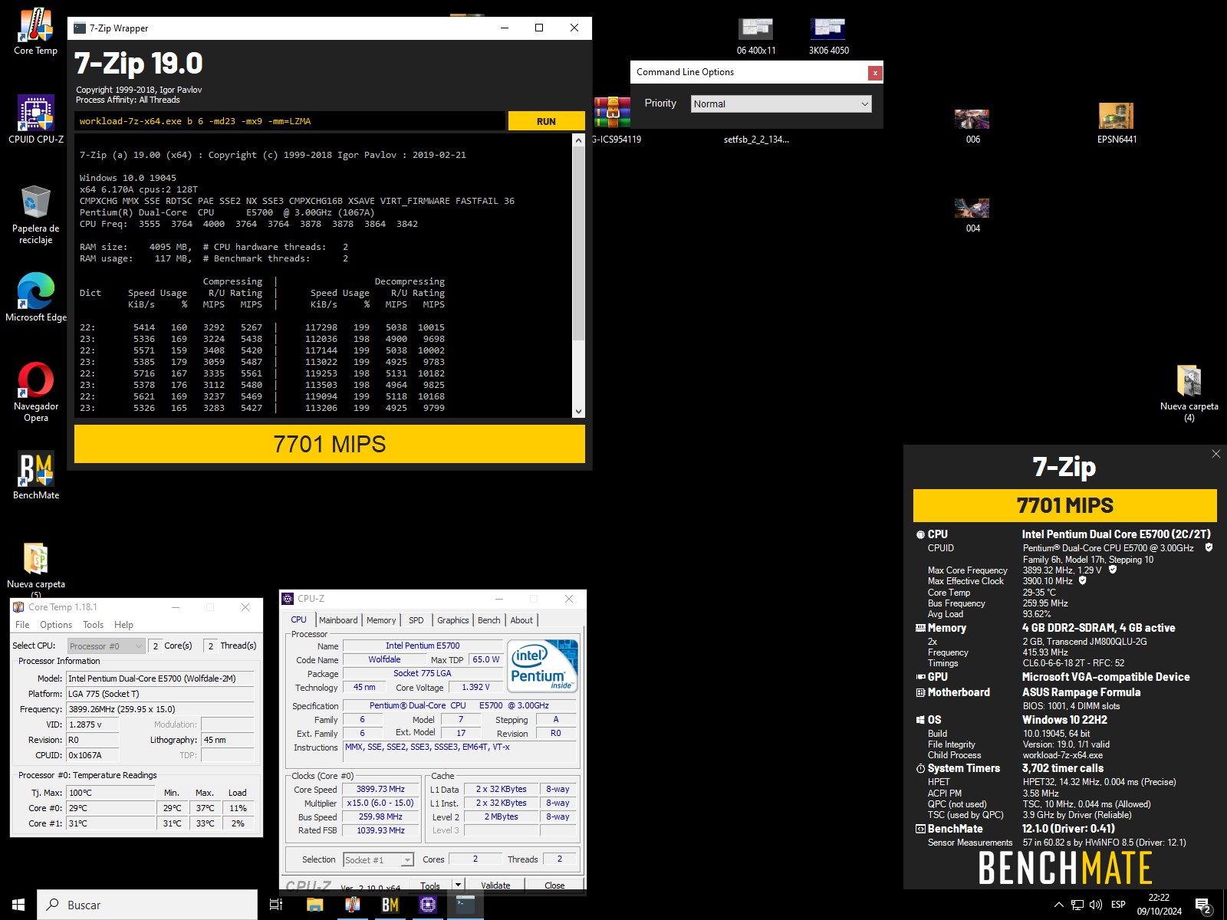The width and height of the screenshot is (1227, 920).
Task: Click Windows Start button
Action: click(18, 905)
